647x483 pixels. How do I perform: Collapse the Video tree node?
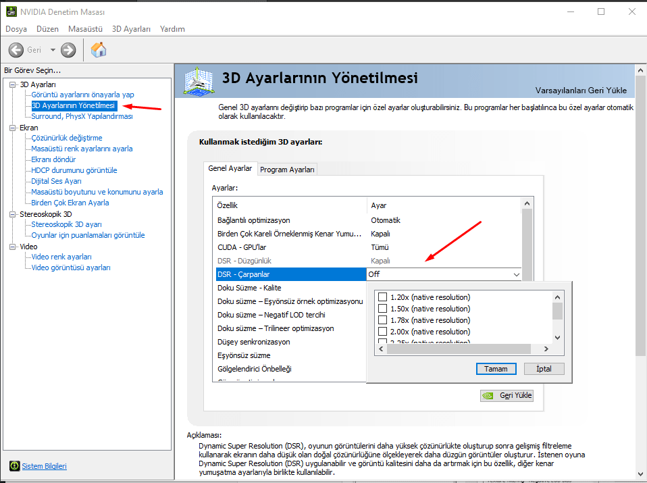12,247
